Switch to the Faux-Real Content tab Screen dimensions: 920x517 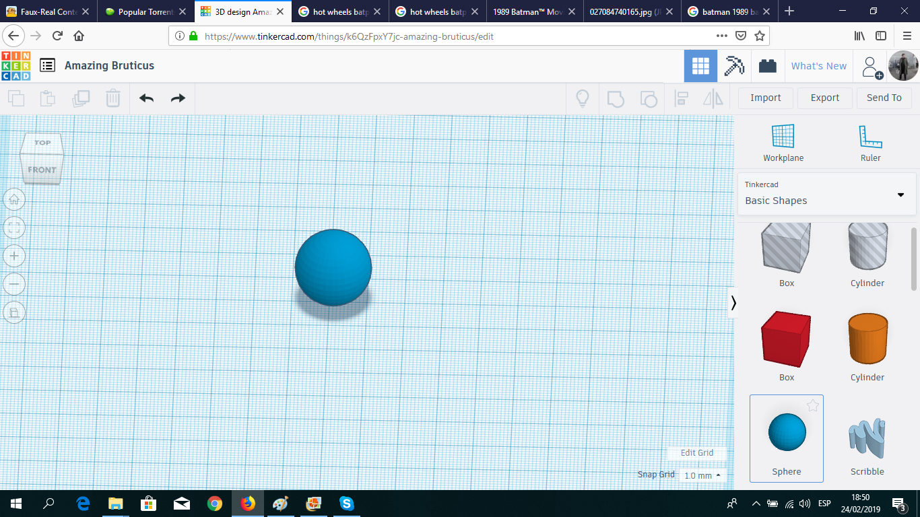pos(48,11)
